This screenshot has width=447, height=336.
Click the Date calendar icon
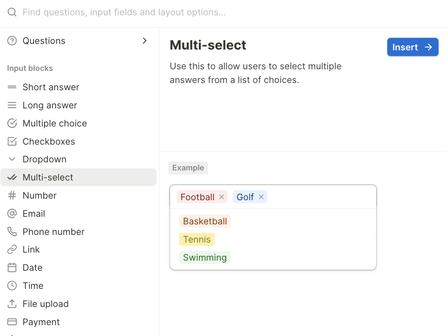pyautogui.click(x=12, y=268)
